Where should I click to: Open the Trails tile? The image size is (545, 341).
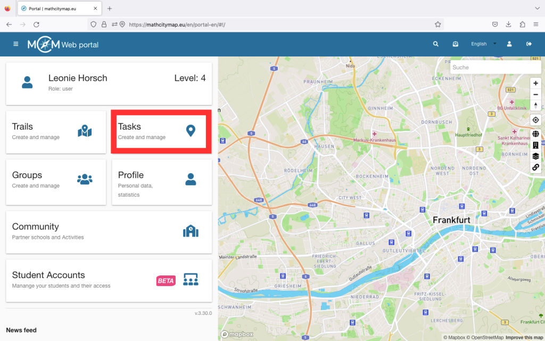tap(56, 132)
